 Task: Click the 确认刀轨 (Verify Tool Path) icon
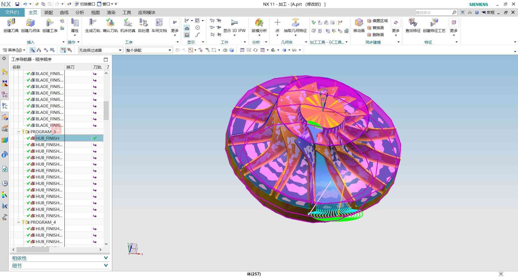click(x=110, y=23)
